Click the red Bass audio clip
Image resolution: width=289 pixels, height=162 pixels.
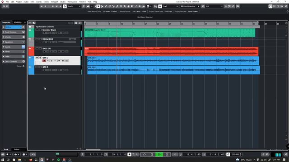[172, 51]
